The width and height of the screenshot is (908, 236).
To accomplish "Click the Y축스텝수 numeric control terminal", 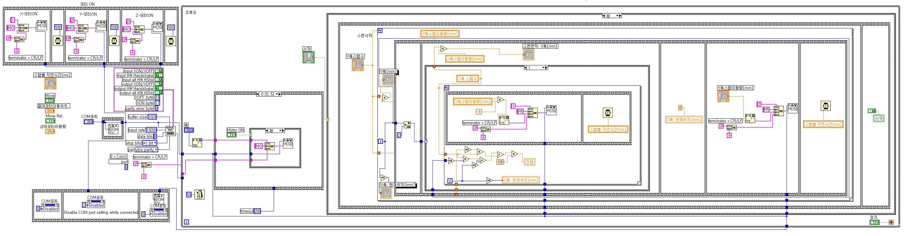I will 358,65.
